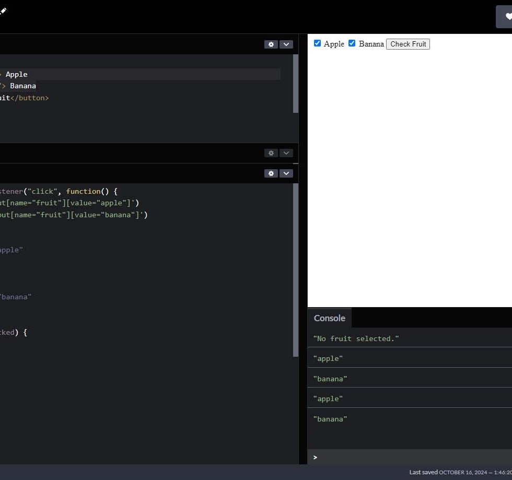The image size is (512, 480).
Task: Click the "No fruit selected." console entry
Action: coord(356,338)
